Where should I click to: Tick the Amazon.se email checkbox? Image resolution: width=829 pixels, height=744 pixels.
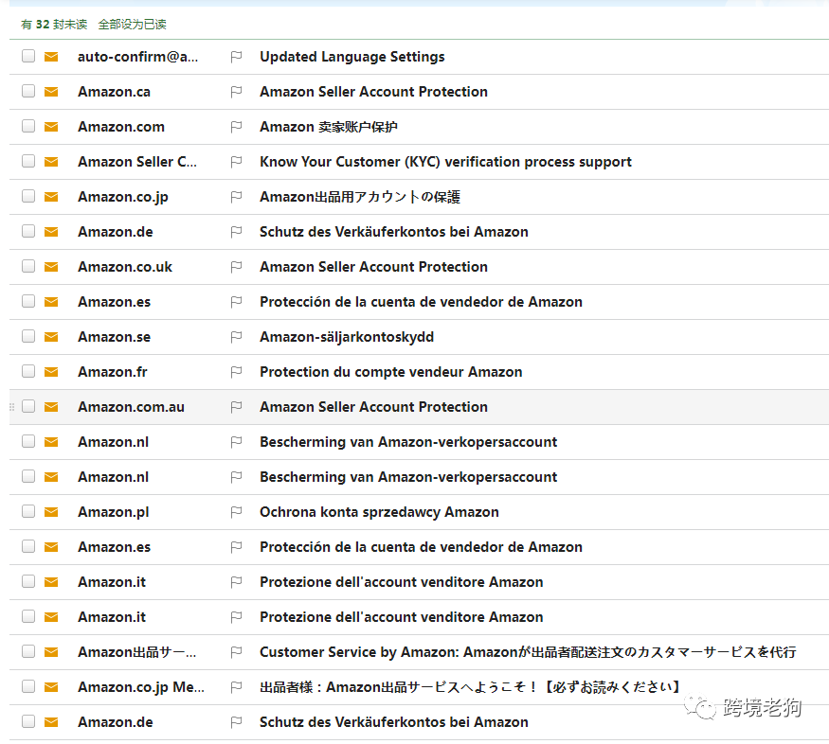point(28,336)
